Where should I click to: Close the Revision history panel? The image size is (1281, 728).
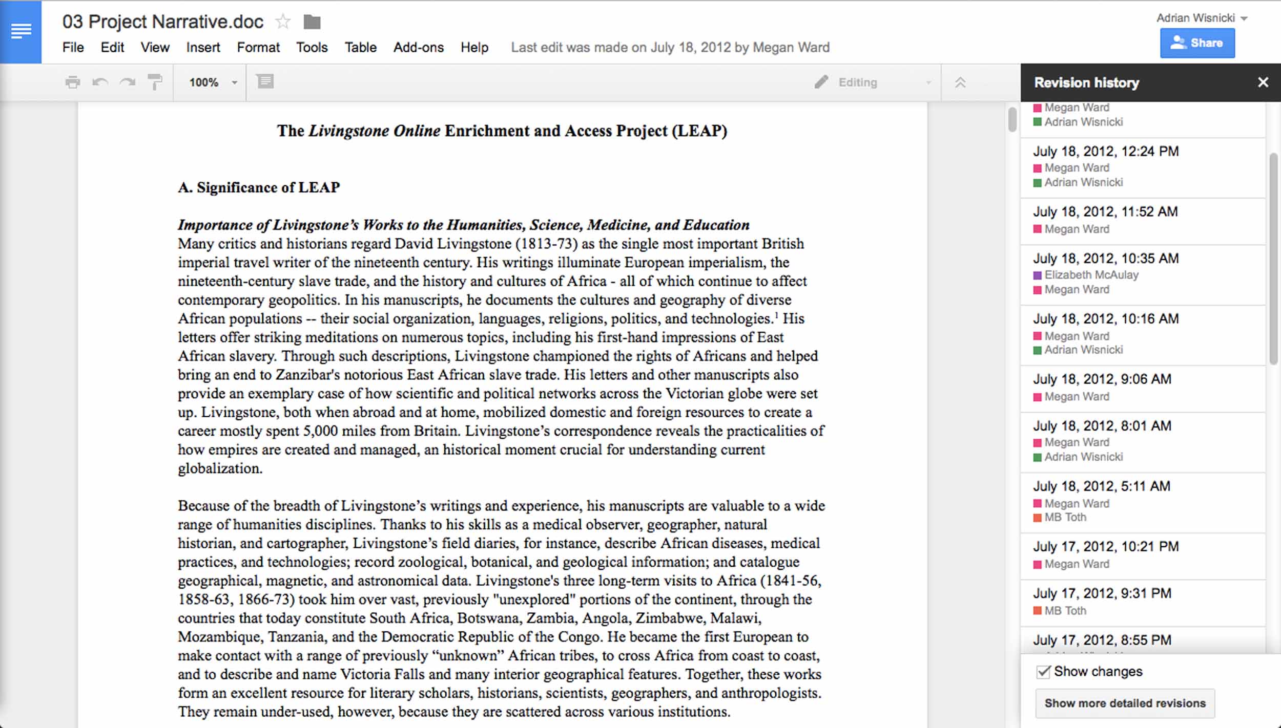pos(1263,82)
